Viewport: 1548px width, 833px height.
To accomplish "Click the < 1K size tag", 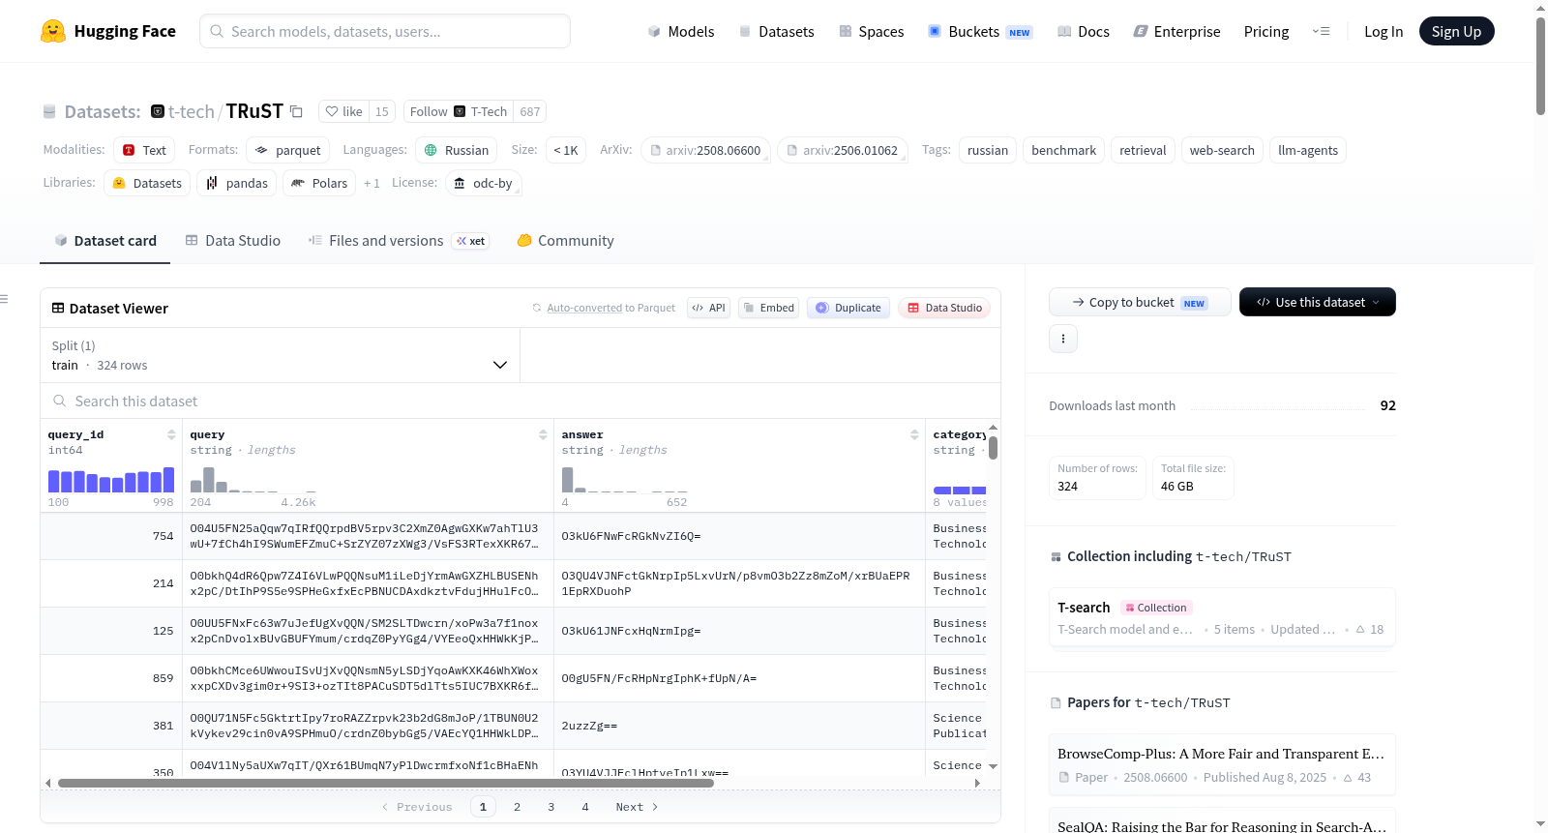I will click(566, 150).
